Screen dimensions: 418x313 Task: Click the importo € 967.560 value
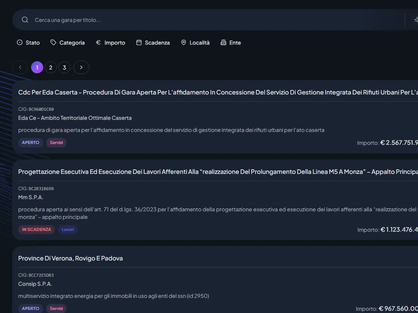pyautogui.click(x=398, y=309)
